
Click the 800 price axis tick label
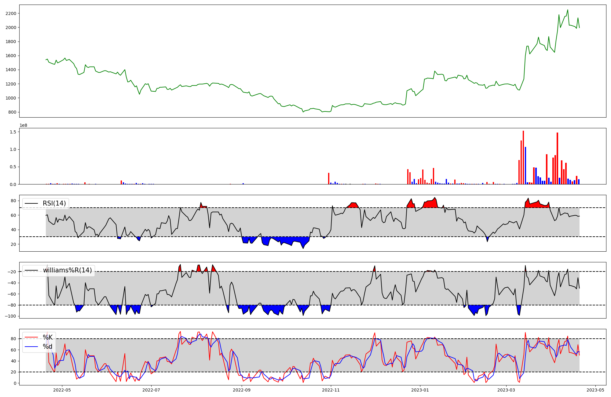click(12, 112)
